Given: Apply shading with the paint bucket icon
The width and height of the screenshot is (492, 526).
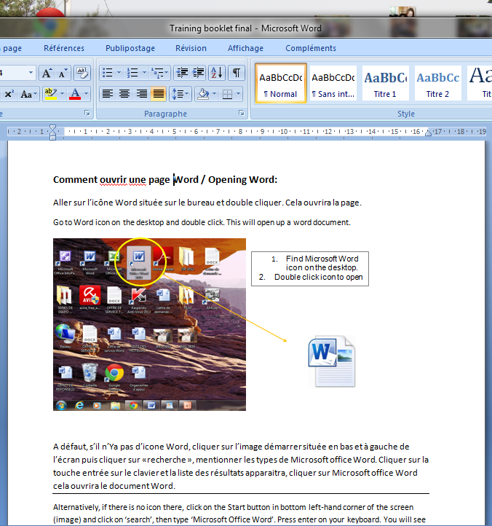Looking at the screenshot, I should 204,94.
